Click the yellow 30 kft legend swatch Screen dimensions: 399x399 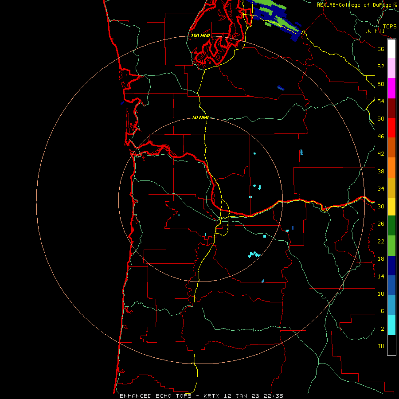[391, 207]
